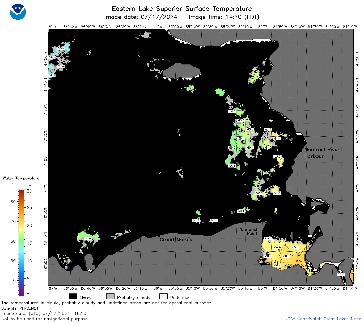Viewport: 364px width, 323px height.
Task: Click the 61.5 temperature reading
Action: click(268, 148)
